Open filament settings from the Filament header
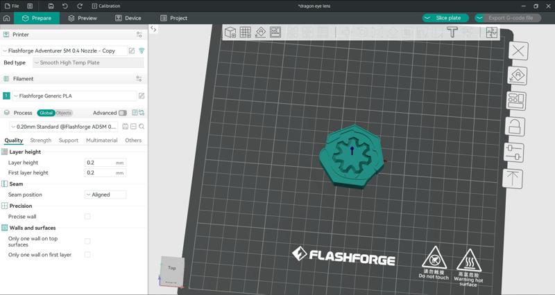Viewport: 555px width, 295px height. (139, 79)
